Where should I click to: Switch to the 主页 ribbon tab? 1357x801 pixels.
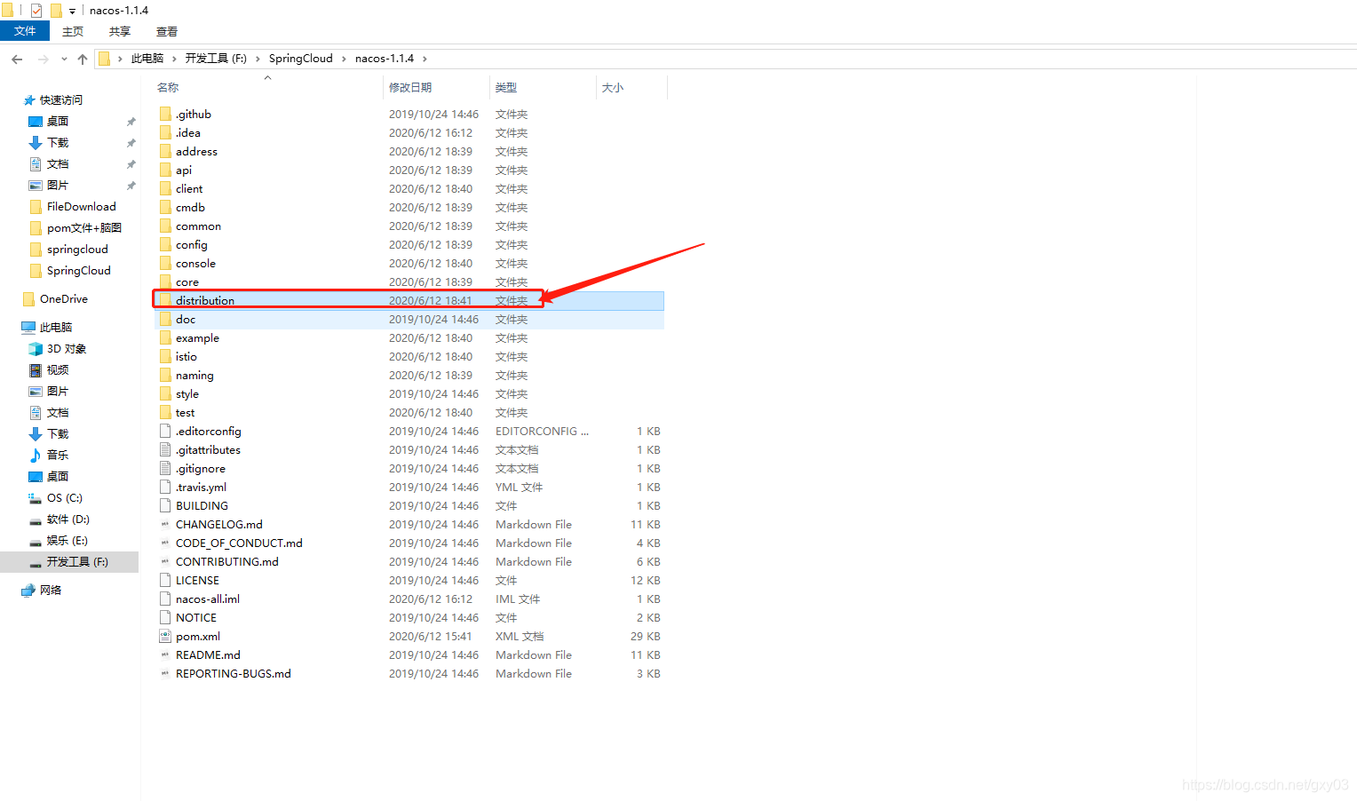(x=73, y=31)
